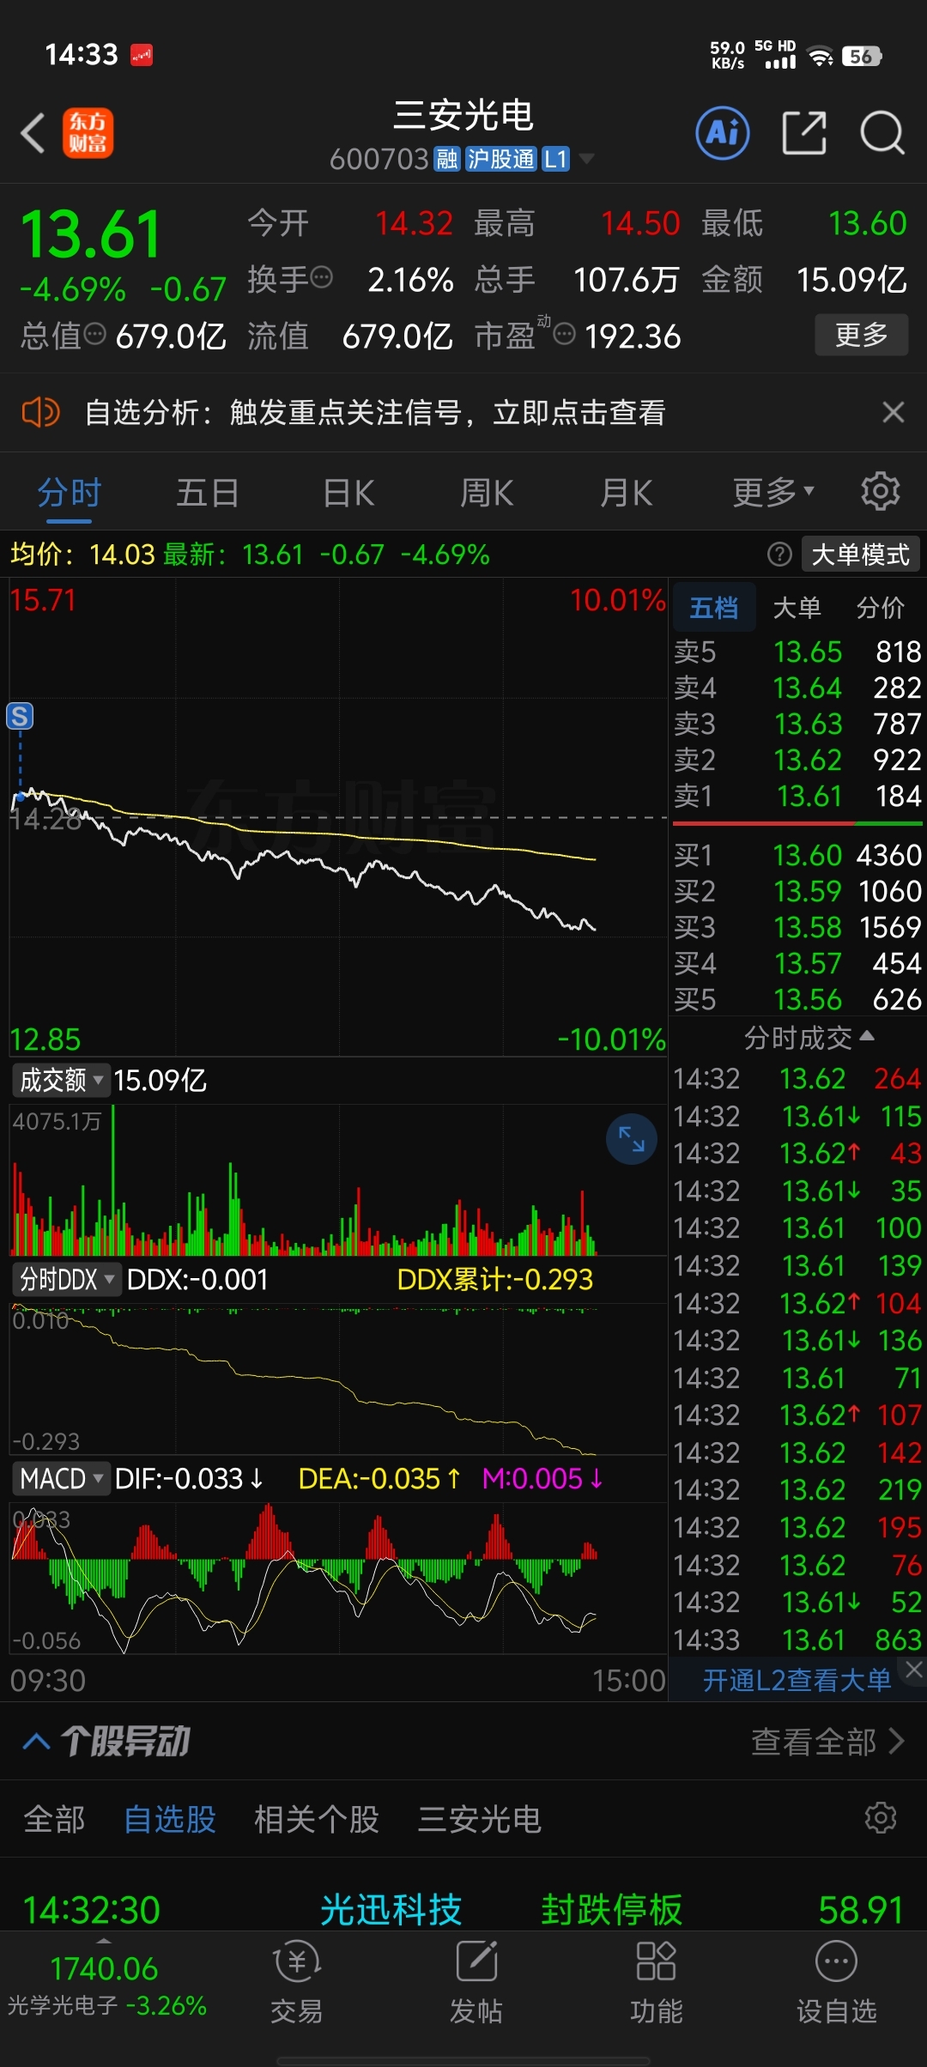
Task: Select the 自选股 filter tab
Action: [x=170, y=1819]
